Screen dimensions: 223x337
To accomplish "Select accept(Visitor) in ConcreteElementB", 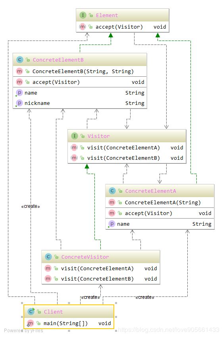I will click(x=80, y=82).
